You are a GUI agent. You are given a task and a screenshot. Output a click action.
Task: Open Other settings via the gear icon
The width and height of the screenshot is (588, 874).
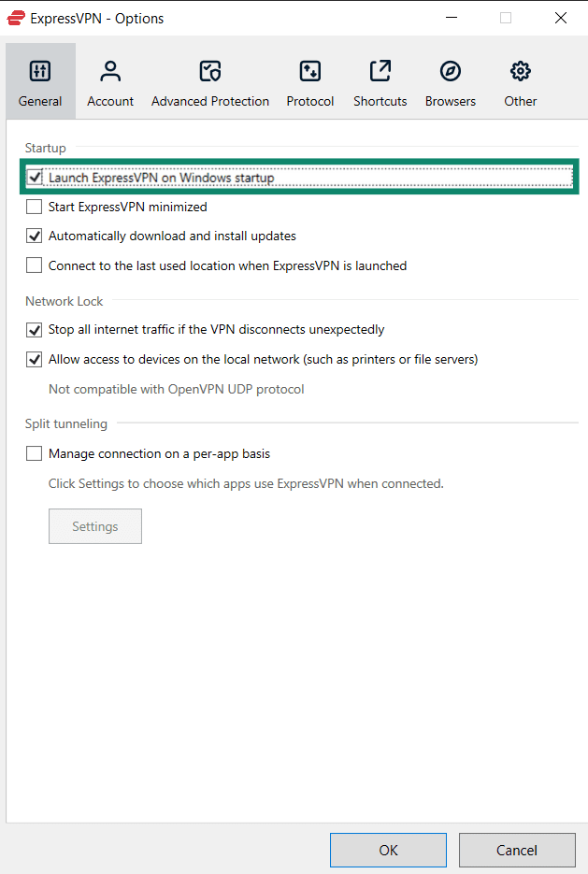point(520,70)
